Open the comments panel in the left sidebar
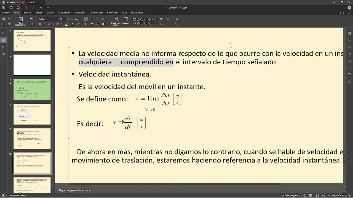353x198 pixels. tap(4, 47)
